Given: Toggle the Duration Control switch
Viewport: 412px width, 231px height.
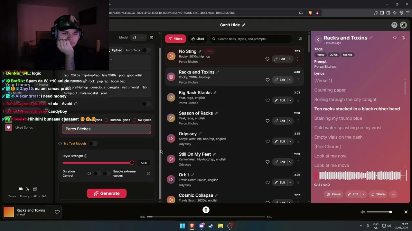Looking at the screenshot, I should coord(98,174).
